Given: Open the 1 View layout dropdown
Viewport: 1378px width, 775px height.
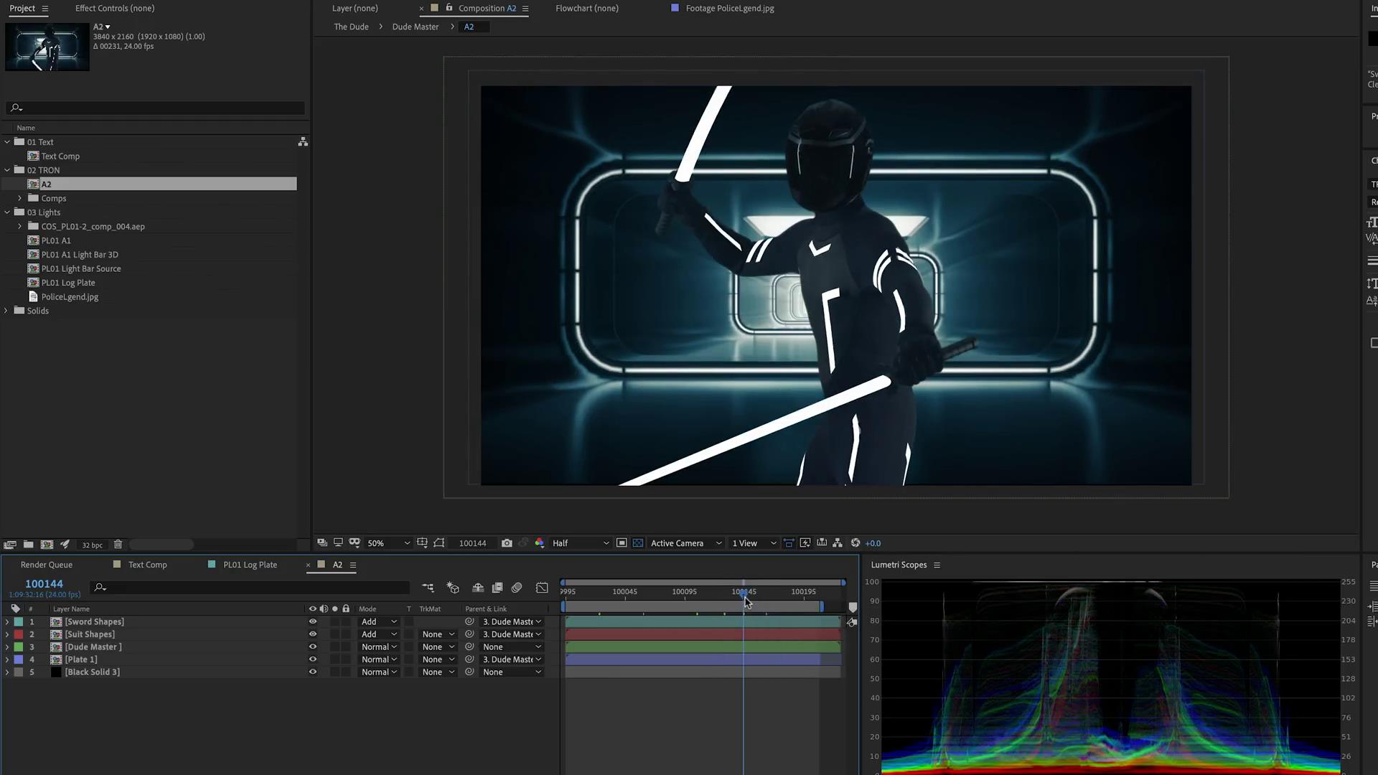Looking at the screenshot, I should click(x=754, y=543).
